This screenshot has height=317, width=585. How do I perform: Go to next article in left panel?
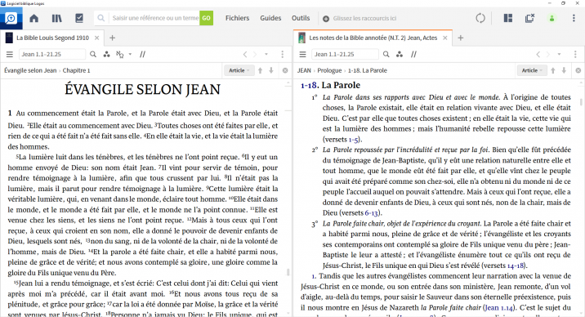click(x=271, y=70)
